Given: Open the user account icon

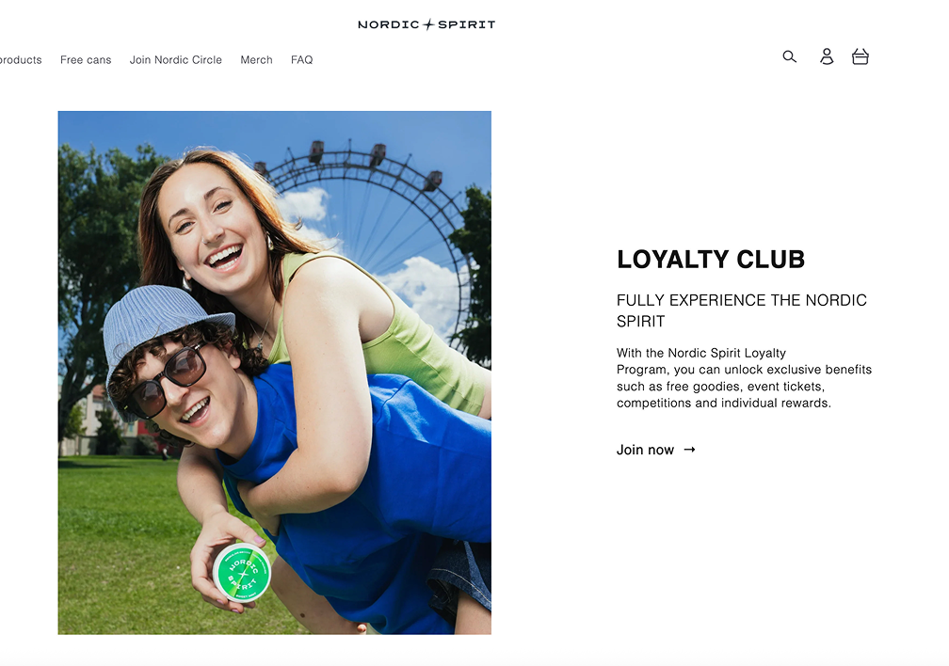Looking at the screenshot, I should tap(827, 56).
